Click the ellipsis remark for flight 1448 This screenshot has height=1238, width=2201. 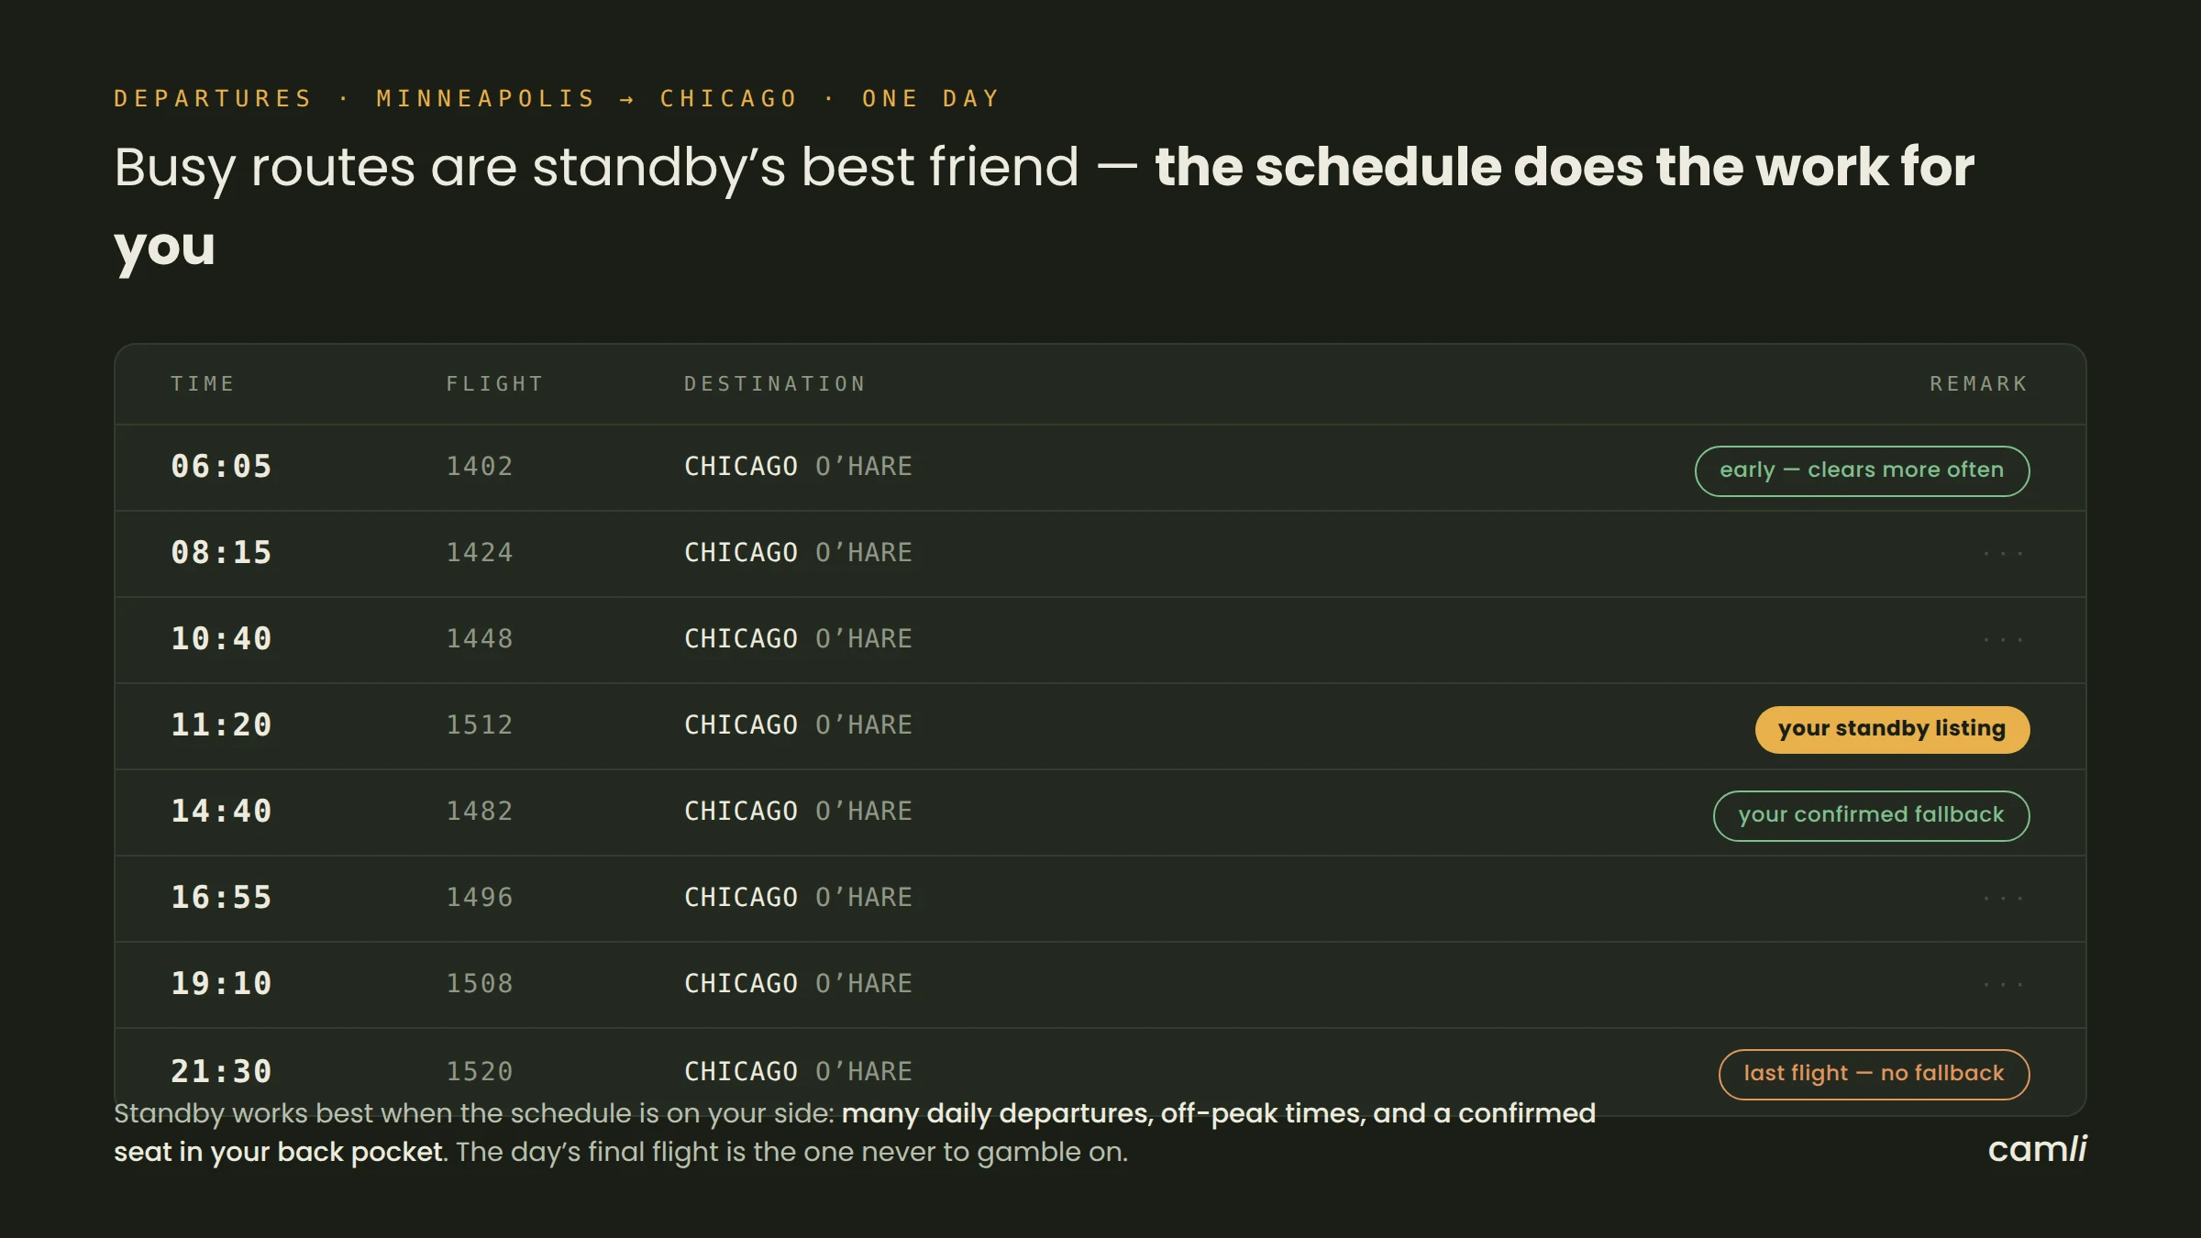coord(2004,640)
